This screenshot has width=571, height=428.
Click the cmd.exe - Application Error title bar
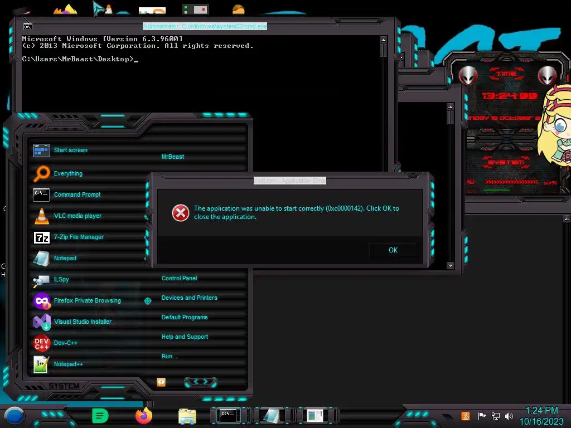point(290,181)
